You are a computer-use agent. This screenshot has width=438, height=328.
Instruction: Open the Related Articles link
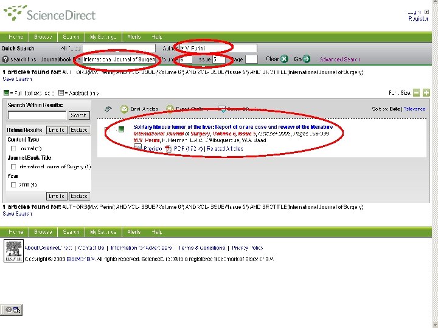[x=225, y=149]
